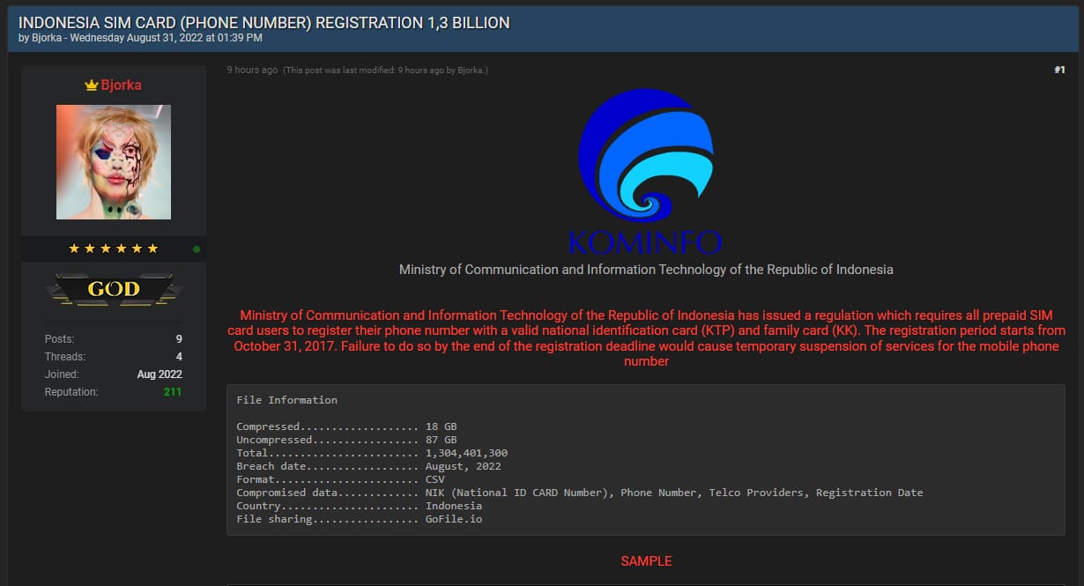Click the red SAMPLE heading
This screenshot has height=586, width=1084.
coord(646,561)
